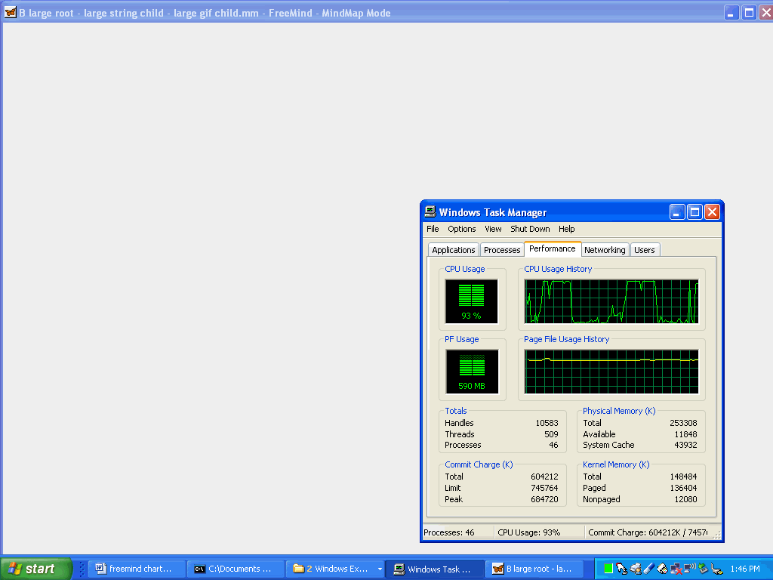Viewport: 773px width, 580px height.
Task: Open the Shut Down menu
Action: pos(530,229)
